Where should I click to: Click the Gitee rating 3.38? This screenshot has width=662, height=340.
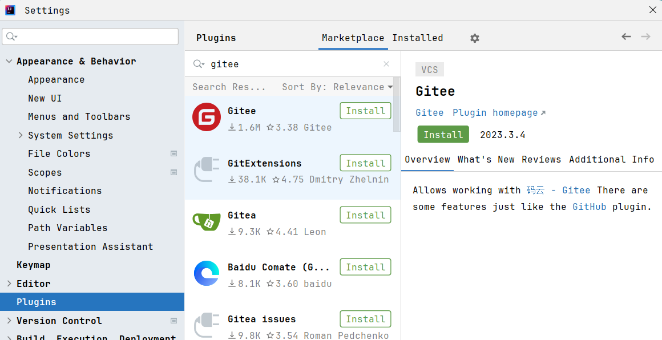click(x=282, y=127)
